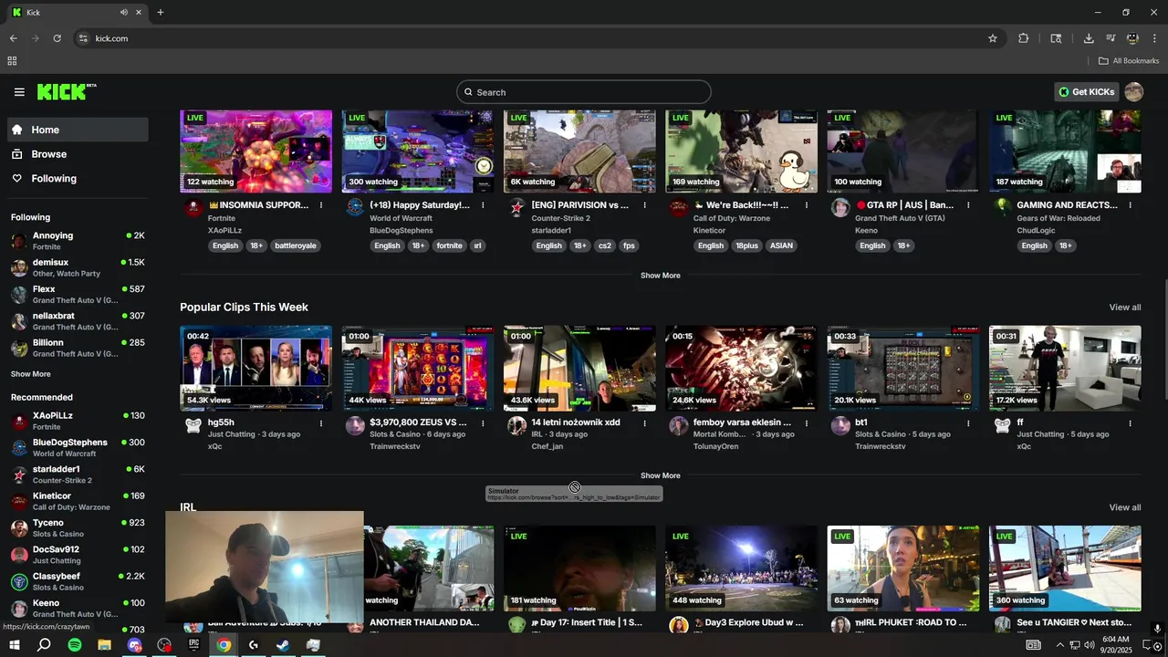Open Windows Start menu
Screen dimensions: 1168x657
15,645
